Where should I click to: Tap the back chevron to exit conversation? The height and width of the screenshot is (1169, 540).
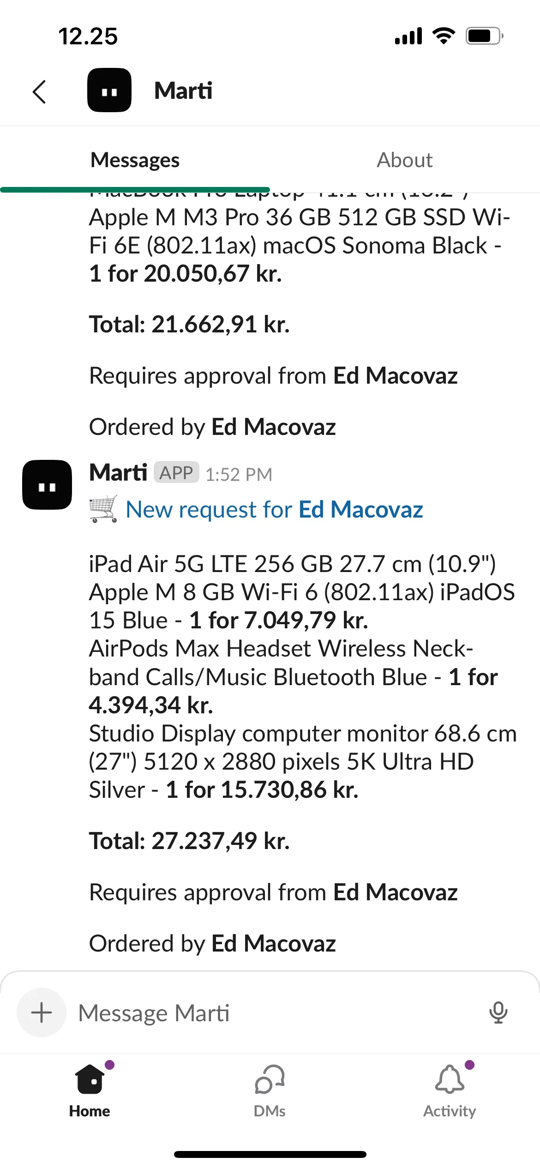coord(39,91)
